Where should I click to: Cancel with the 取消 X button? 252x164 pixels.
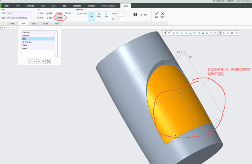[163, 15]
